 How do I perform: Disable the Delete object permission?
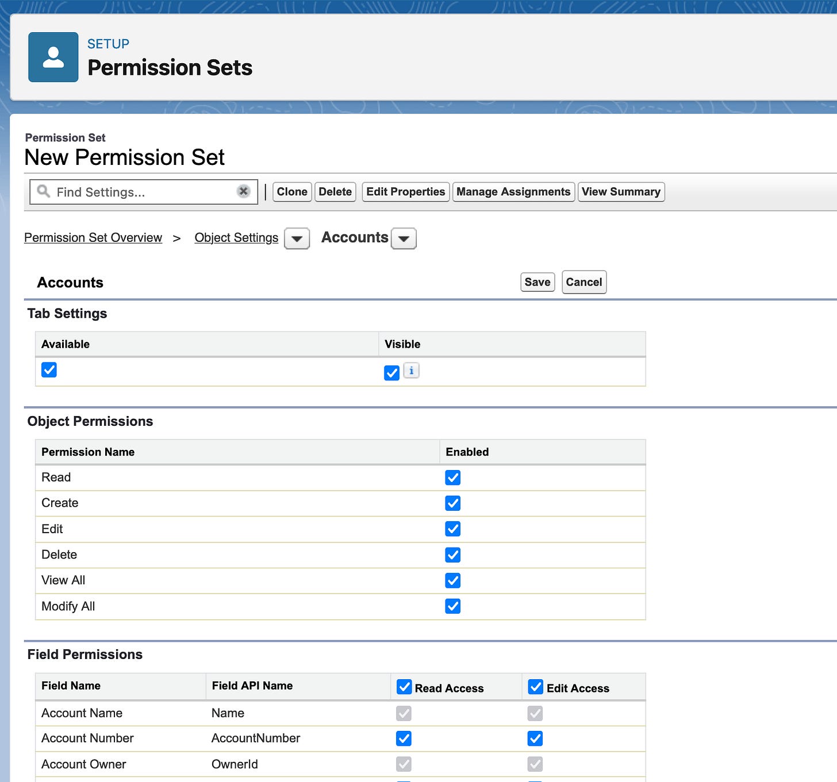pyautogui.click(x=453, y=555)
